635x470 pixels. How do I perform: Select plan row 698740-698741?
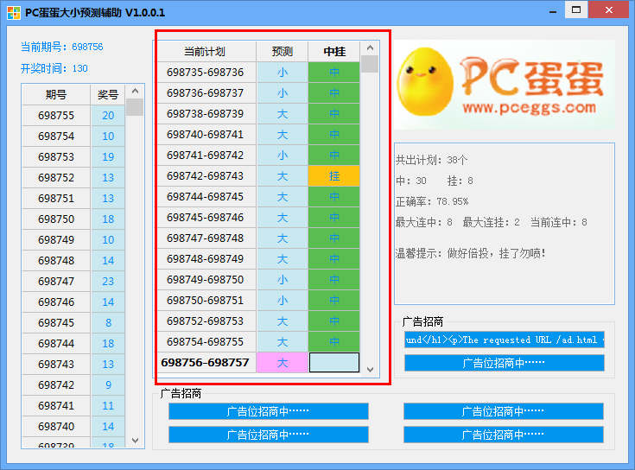[258, 135]
